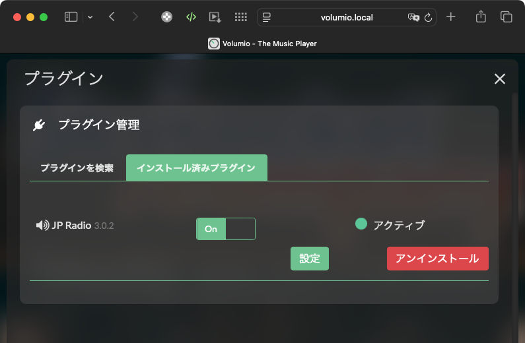The height and width of the screenshot is (343, 525).
Task: Toggle the JP Radio On switch
Action: pos(226,229)
